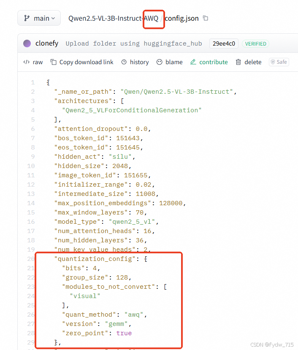Click the history clock icon
298x350 pixels.
pyautogui.click(x=124, y=62)
